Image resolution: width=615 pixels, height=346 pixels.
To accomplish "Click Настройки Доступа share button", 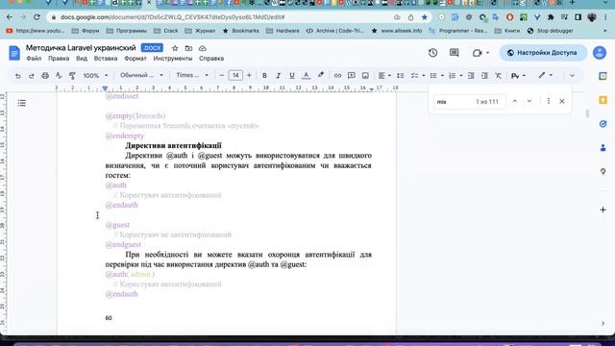I will (543, 53).
